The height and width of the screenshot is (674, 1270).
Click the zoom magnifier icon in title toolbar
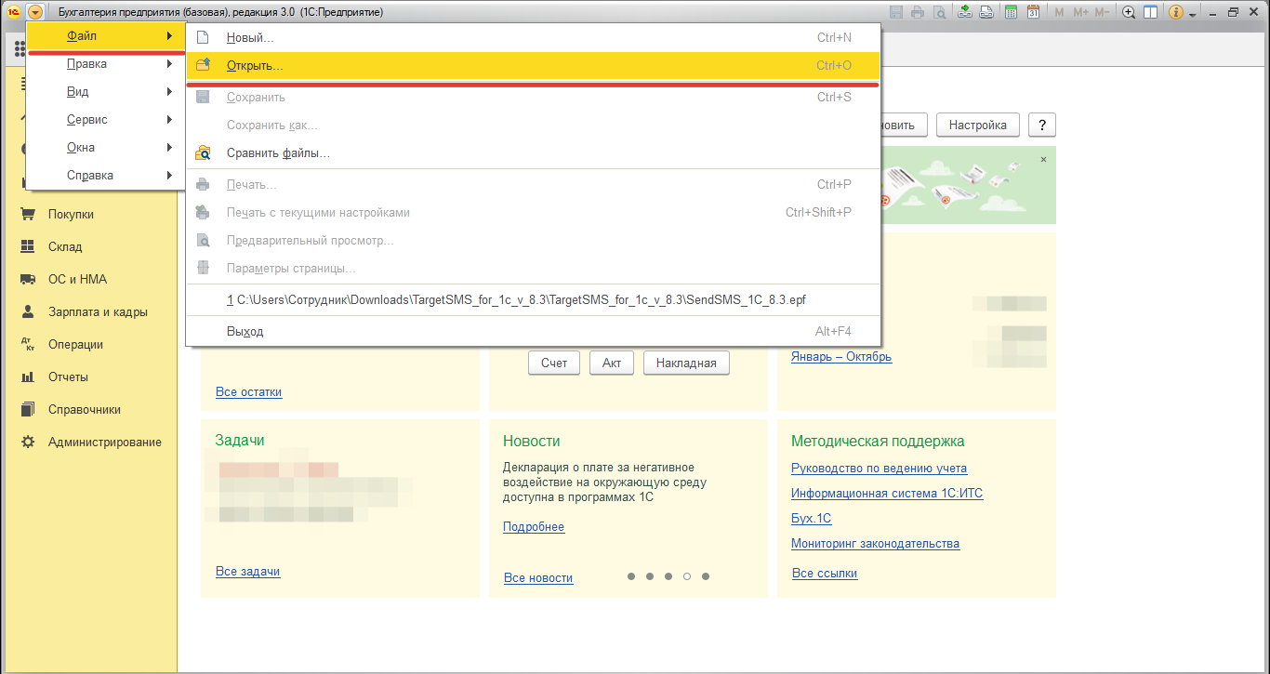pos(1130,12)
